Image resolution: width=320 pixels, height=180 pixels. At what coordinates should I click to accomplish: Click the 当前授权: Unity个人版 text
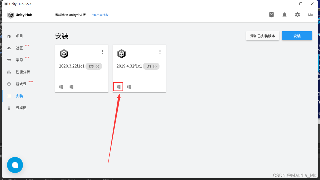point(70,15)
